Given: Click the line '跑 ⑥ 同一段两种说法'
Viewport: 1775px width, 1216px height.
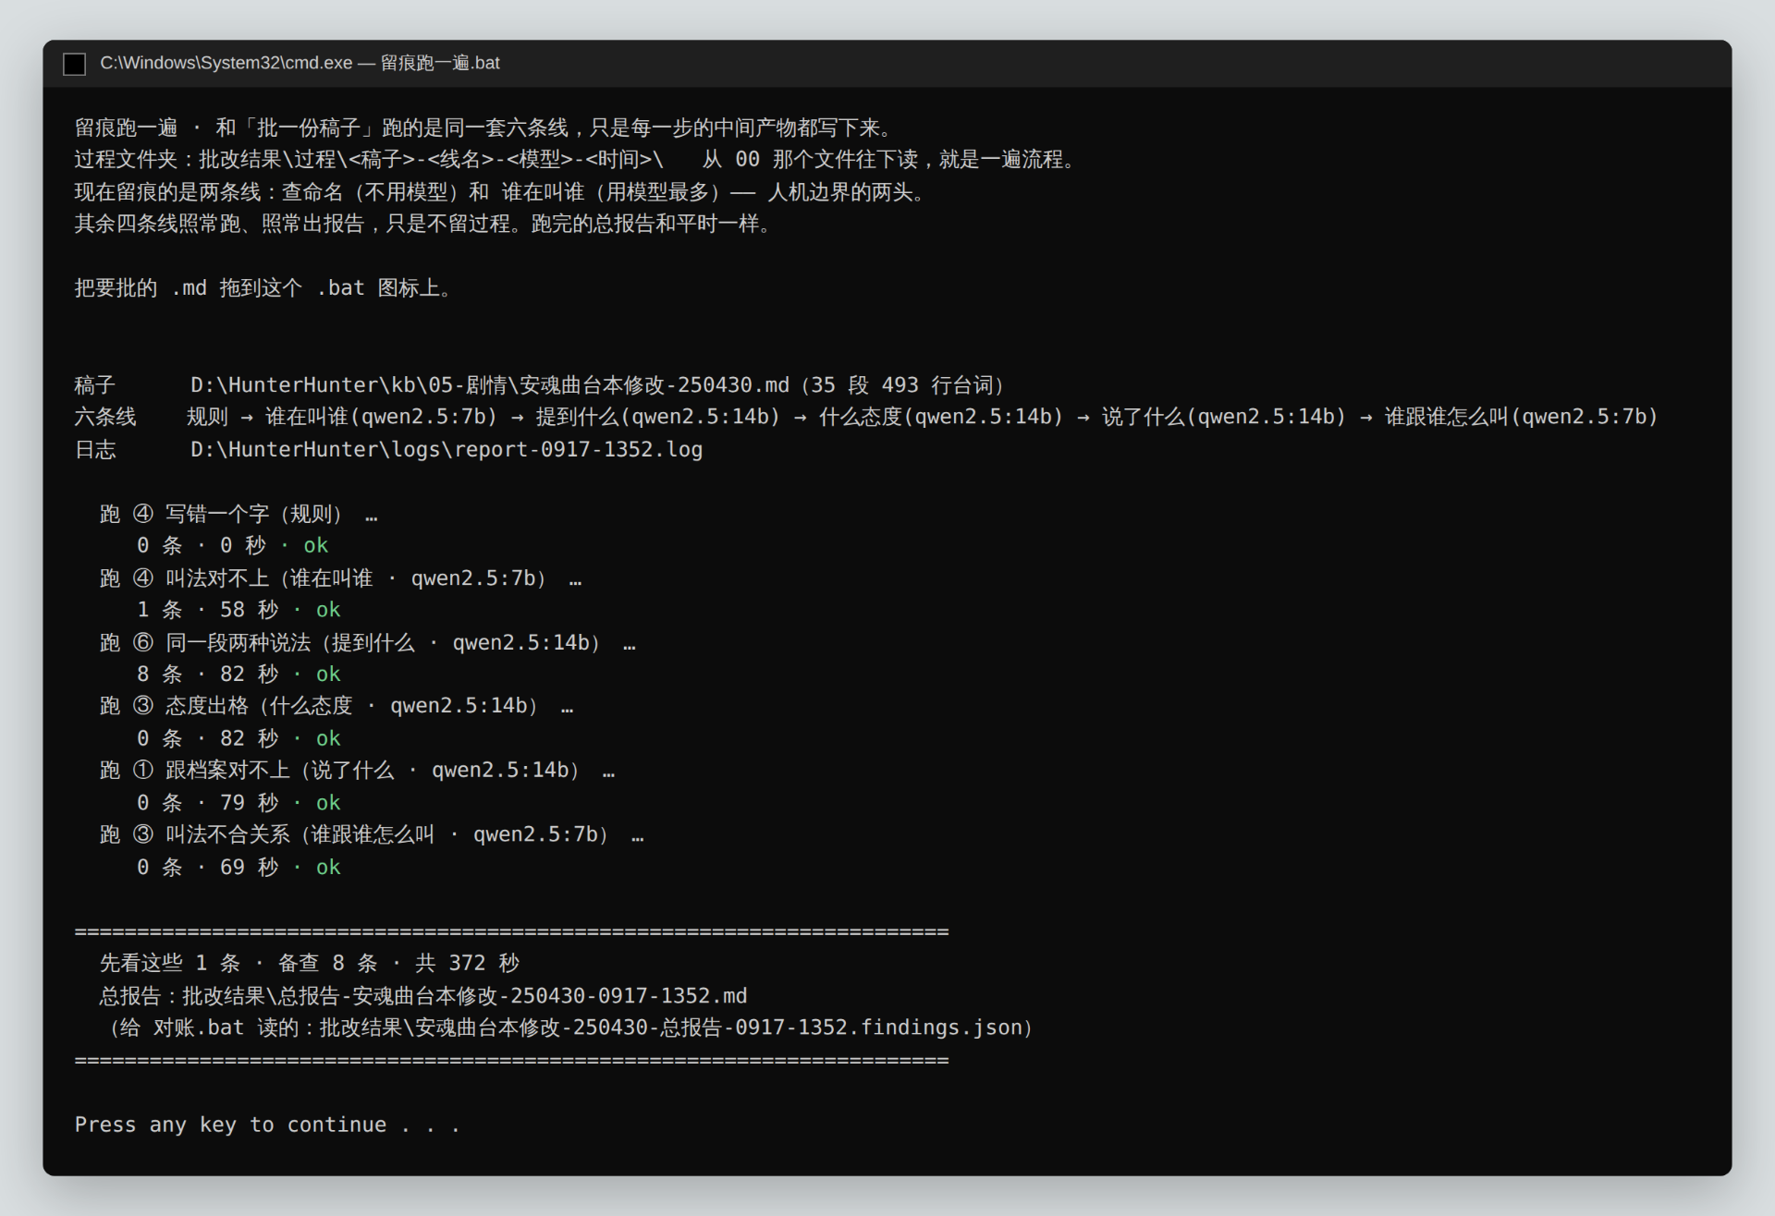Looking at the screenshot, I should 367,643.
